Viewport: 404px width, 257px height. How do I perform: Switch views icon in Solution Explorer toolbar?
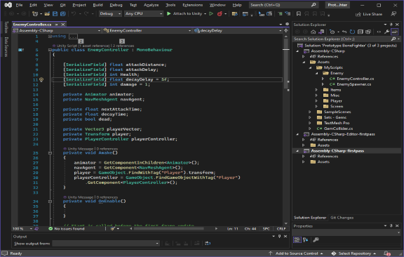click(321, 32)
